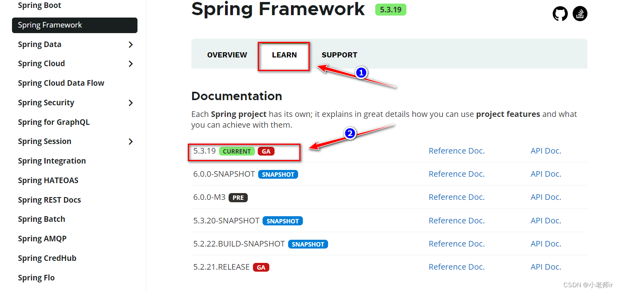Open Reference Doc. for 5.3.20-SNAPSHOT

(x=456, y=221)
